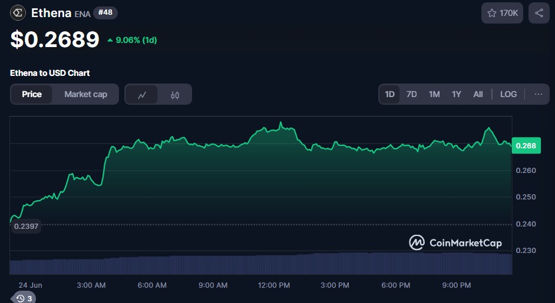Select the Price tab

click(x=32, y=94)
